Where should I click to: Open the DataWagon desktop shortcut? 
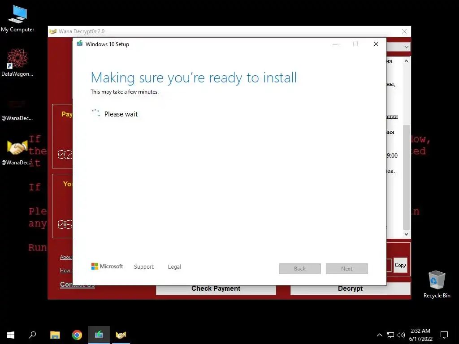coord(17,62)
